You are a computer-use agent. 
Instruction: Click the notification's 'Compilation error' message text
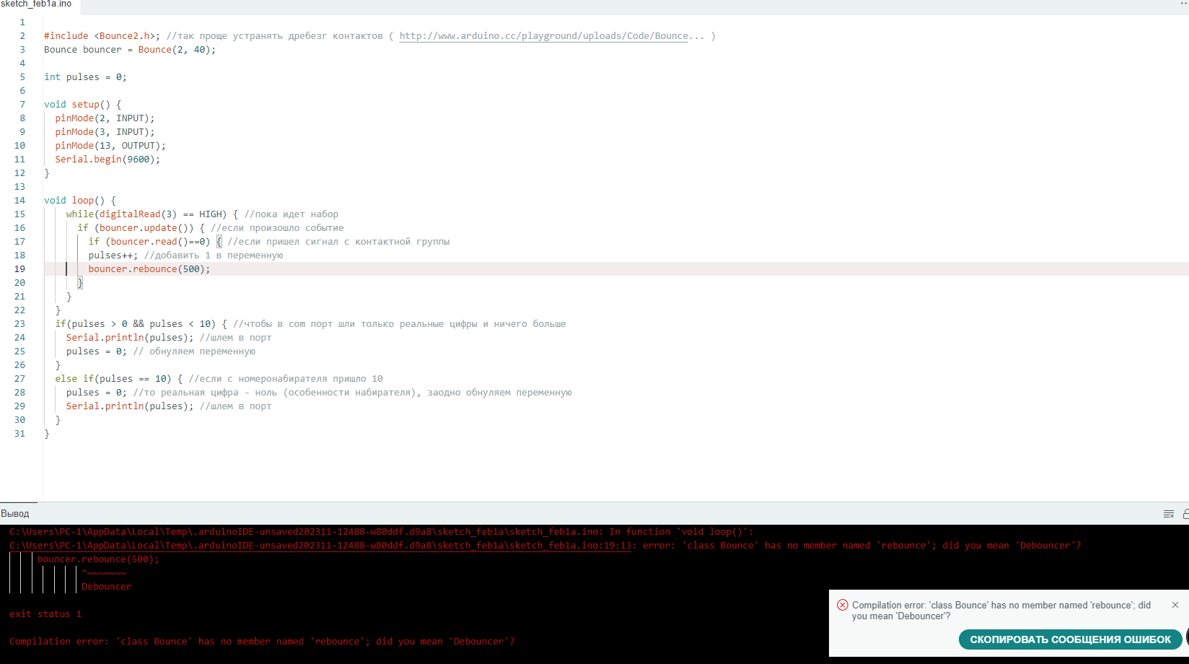pos(1001,611)
